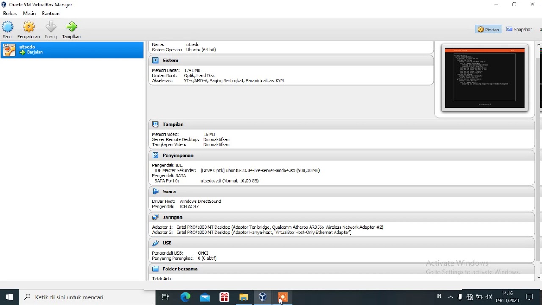
Task: Open the Bantuan menu
Action: (x=51, y=14)
